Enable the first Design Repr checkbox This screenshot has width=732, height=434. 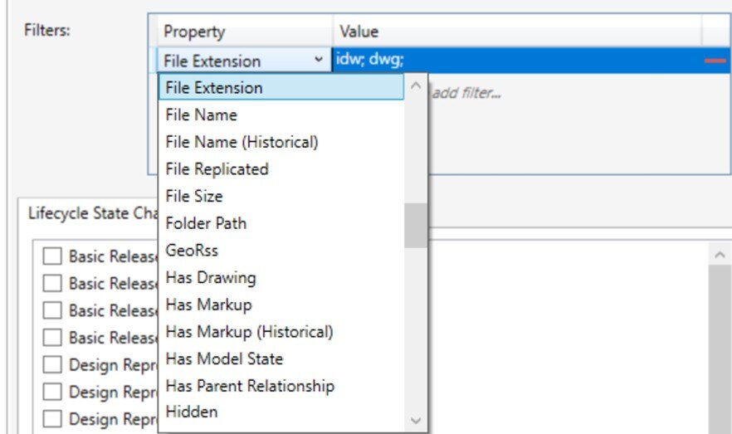[52, 365]
